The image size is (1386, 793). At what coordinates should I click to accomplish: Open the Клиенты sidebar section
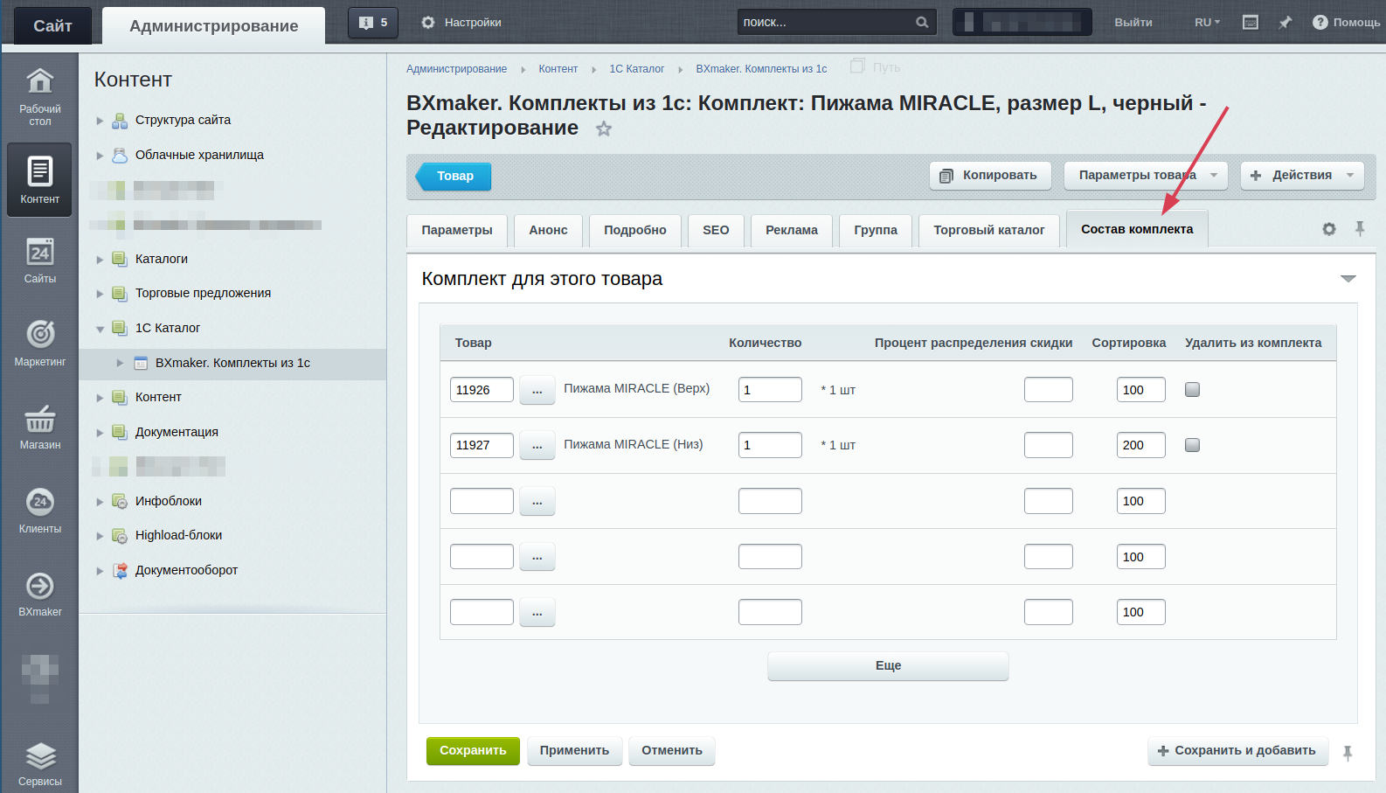(40, 510)
